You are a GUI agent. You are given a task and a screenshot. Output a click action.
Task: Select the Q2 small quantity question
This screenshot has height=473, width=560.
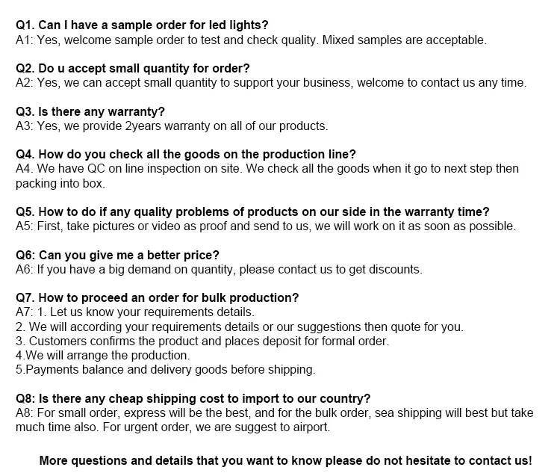pyautogui.click(x=133, y=69)
